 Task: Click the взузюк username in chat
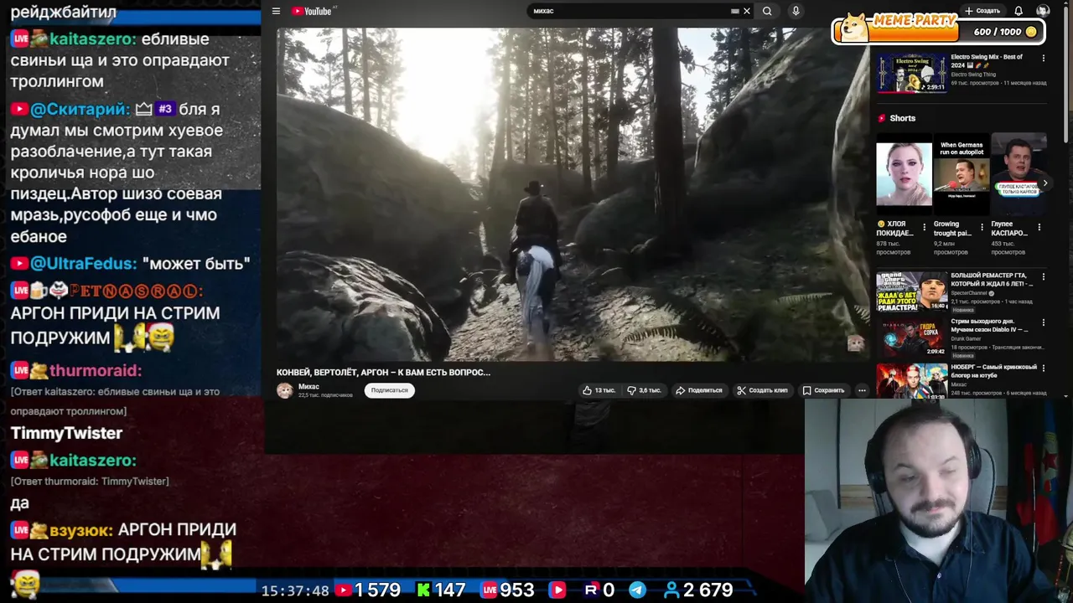80,530
